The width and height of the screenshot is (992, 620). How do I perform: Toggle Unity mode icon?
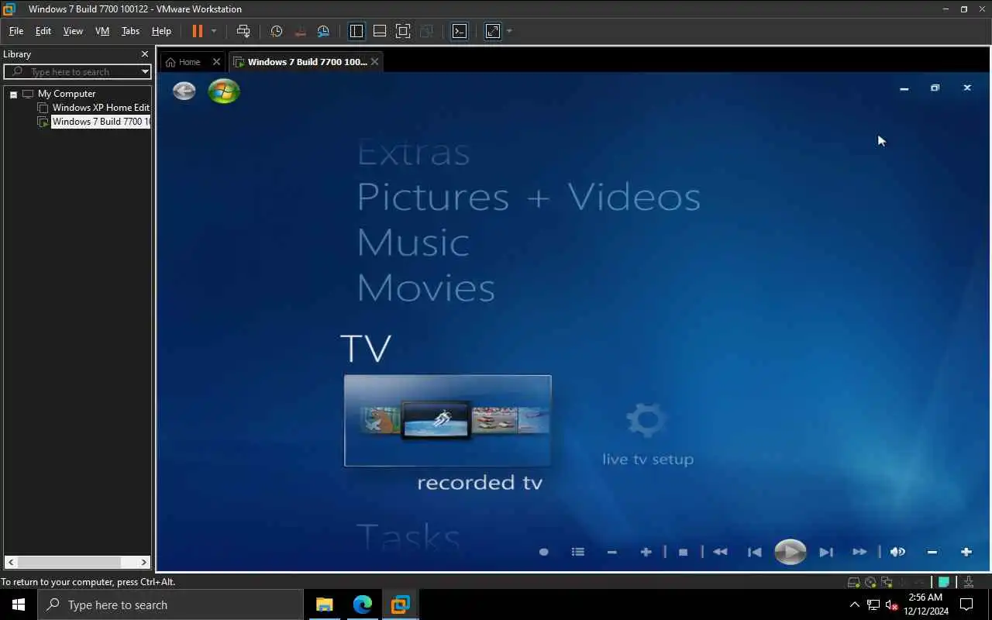pyautogui.click(x=426, y=31)
